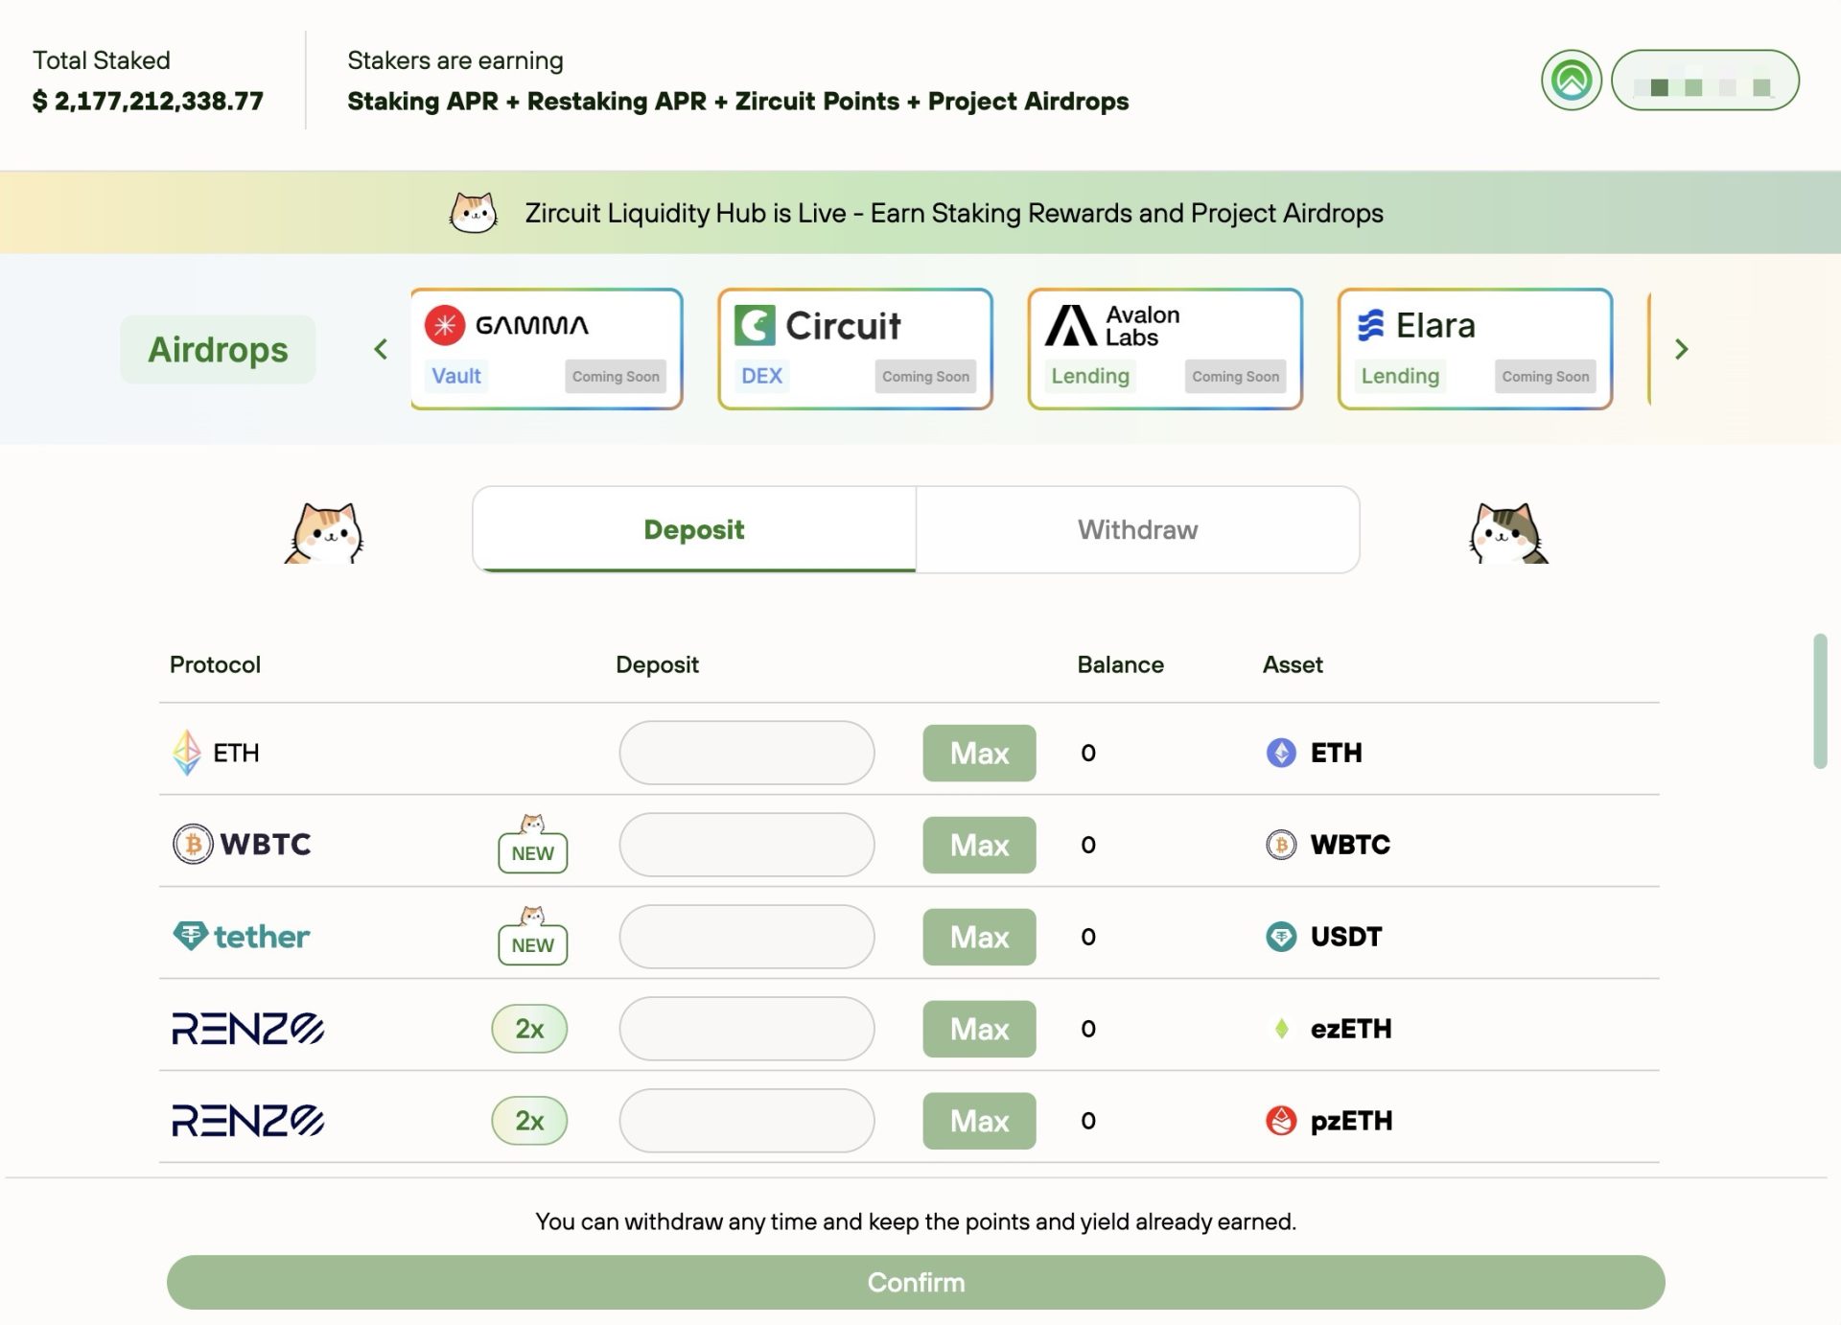Image resolution: width=1841 pixels, height=1325 pixels.
Task: Click the pzETH asset red icon
Action: (x=1281, y=1121)
